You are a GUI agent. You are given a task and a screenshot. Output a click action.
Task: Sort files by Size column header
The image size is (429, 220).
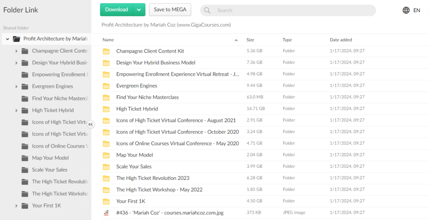pos(250,40)
